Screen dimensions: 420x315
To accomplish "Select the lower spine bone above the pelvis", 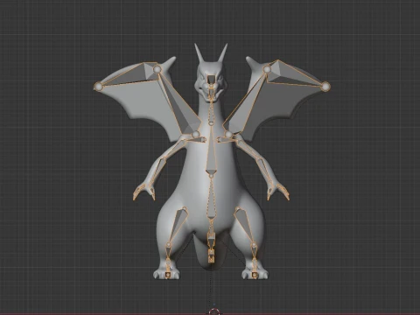I will tap(211, 198).
